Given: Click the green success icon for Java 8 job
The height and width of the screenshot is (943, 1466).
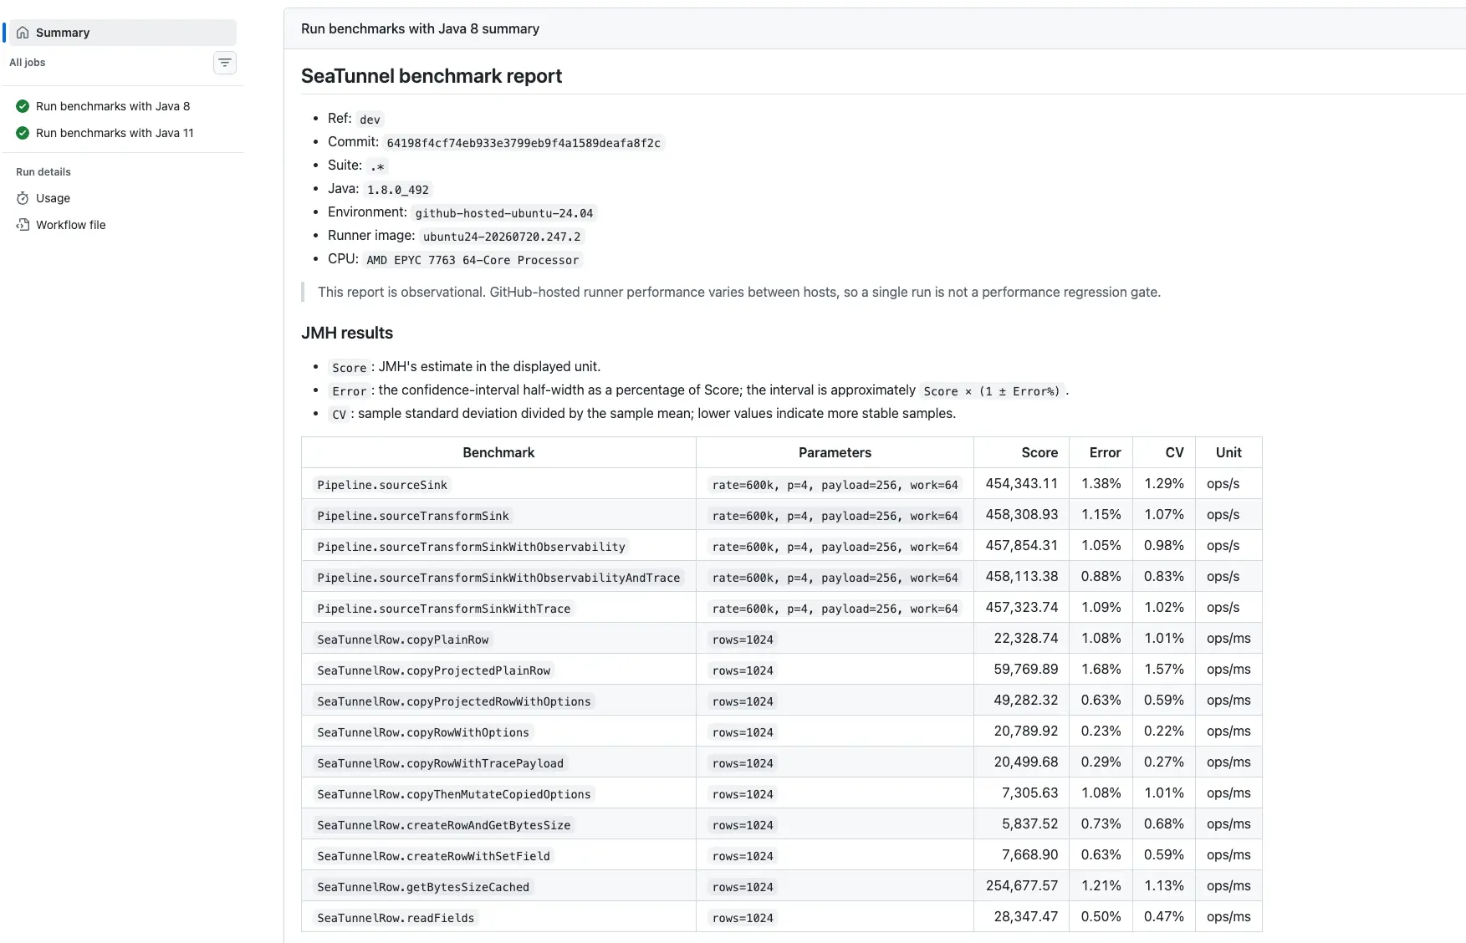Looking at the screenshot, I should tap(23, 106).
